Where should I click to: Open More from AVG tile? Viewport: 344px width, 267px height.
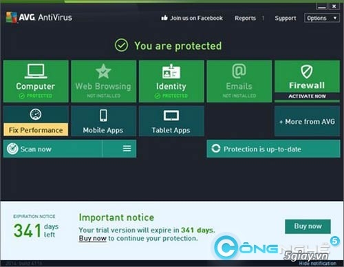click(307, 121)
